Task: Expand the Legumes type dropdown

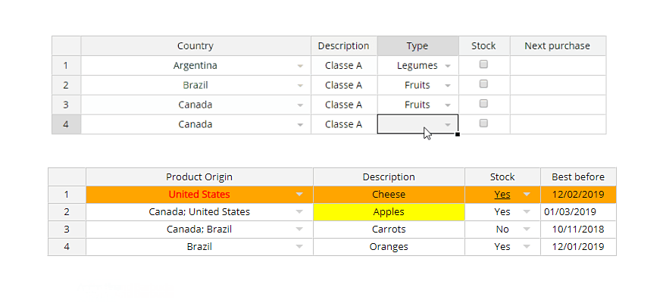Action: [x=448, y=66]
